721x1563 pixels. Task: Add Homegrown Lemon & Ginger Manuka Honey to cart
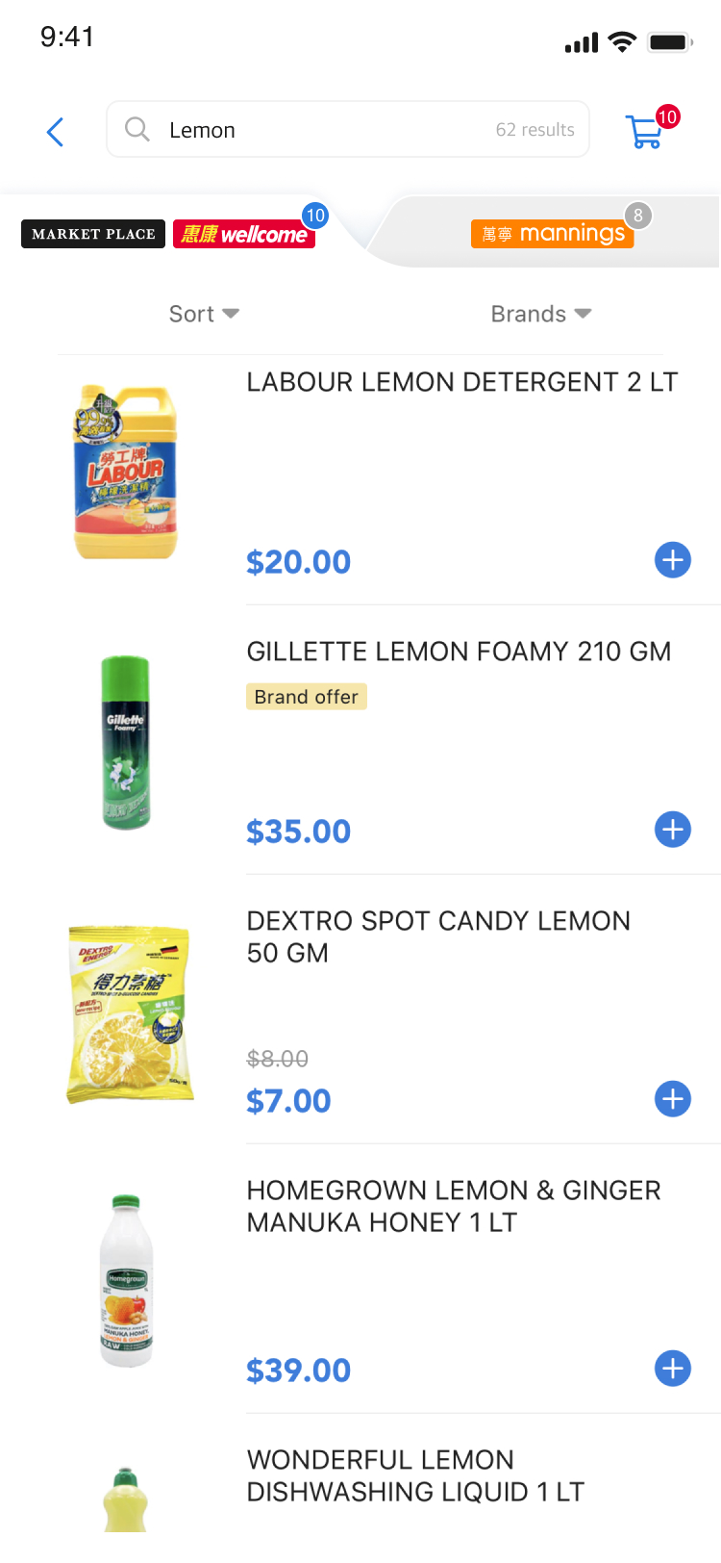pyautogui.click(x=672, y=1369)
